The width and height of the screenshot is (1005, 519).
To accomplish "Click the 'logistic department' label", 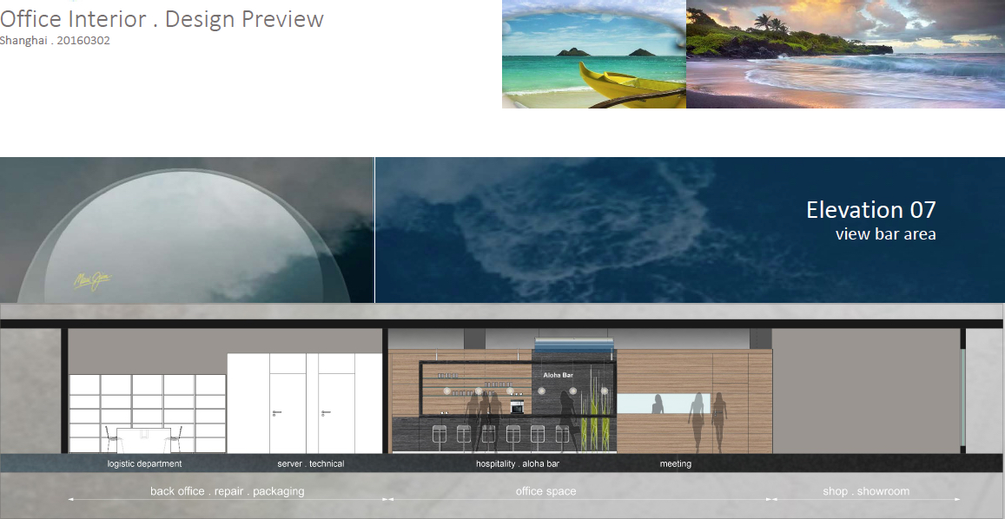I will pos(144,464).
